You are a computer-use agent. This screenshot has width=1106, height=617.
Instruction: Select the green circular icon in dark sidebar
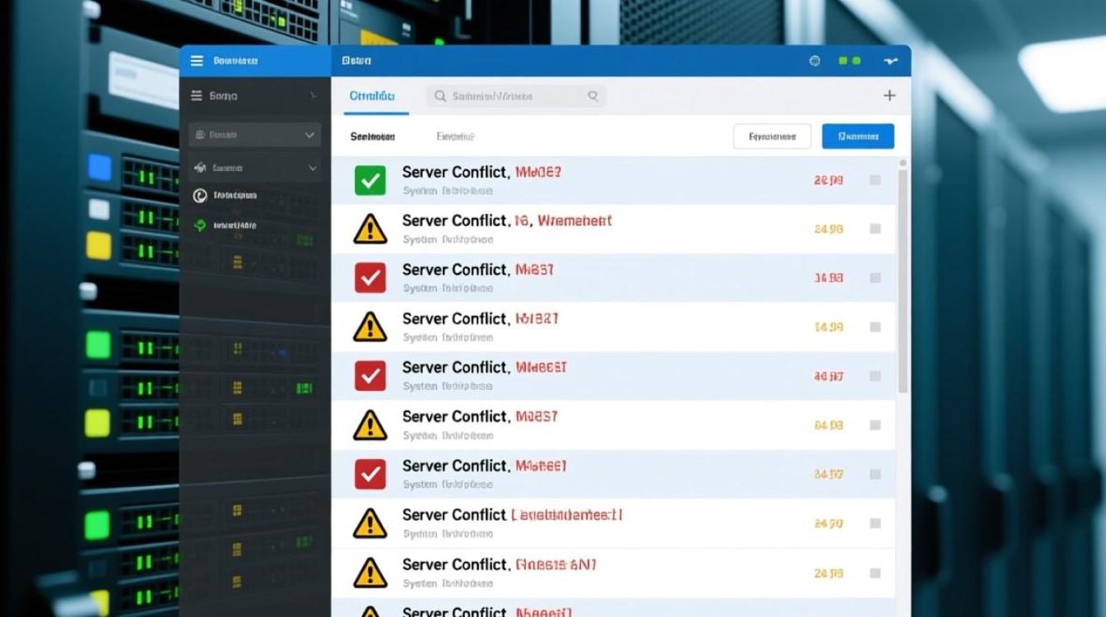(x=199, y=225)
